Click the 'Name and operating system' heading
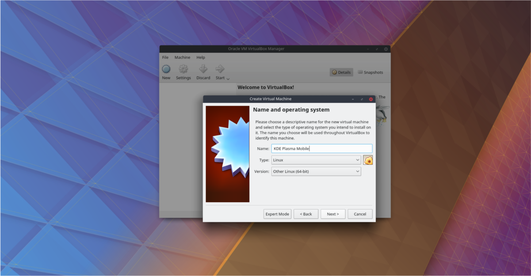 click(291, 110)
